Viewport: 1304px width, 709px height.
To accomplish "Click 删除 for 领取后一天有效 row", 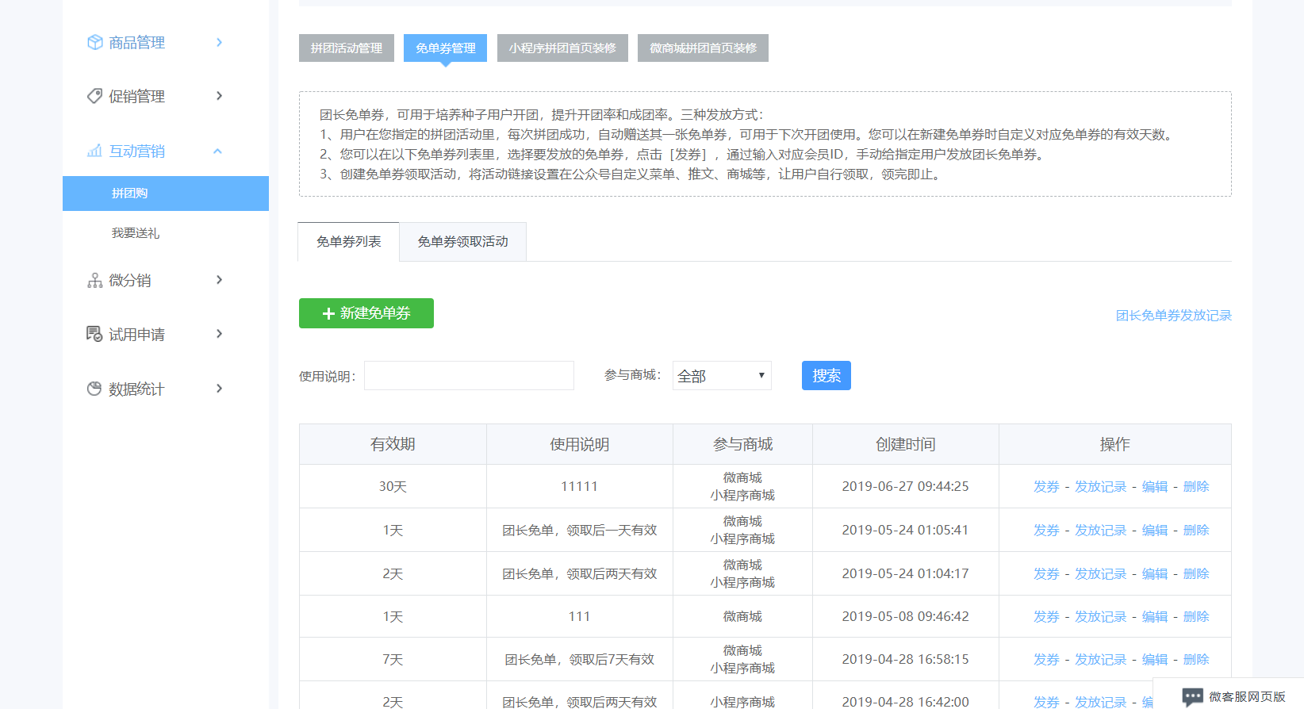I will pos(1196,531).
